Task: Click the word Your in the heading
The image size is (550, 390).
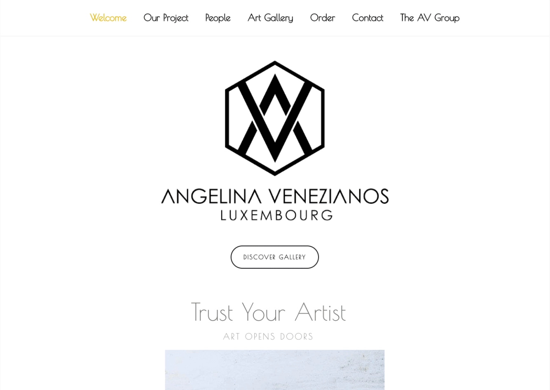Action: [x=263, y=312]
